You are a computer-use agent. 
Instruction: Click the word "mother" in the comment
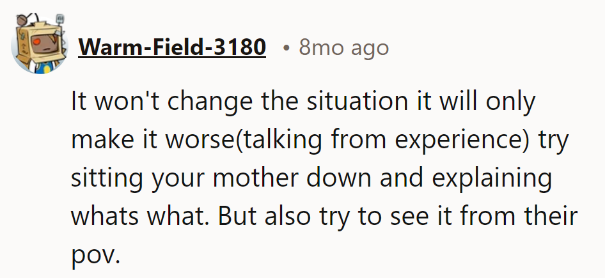tap(255, 178)
